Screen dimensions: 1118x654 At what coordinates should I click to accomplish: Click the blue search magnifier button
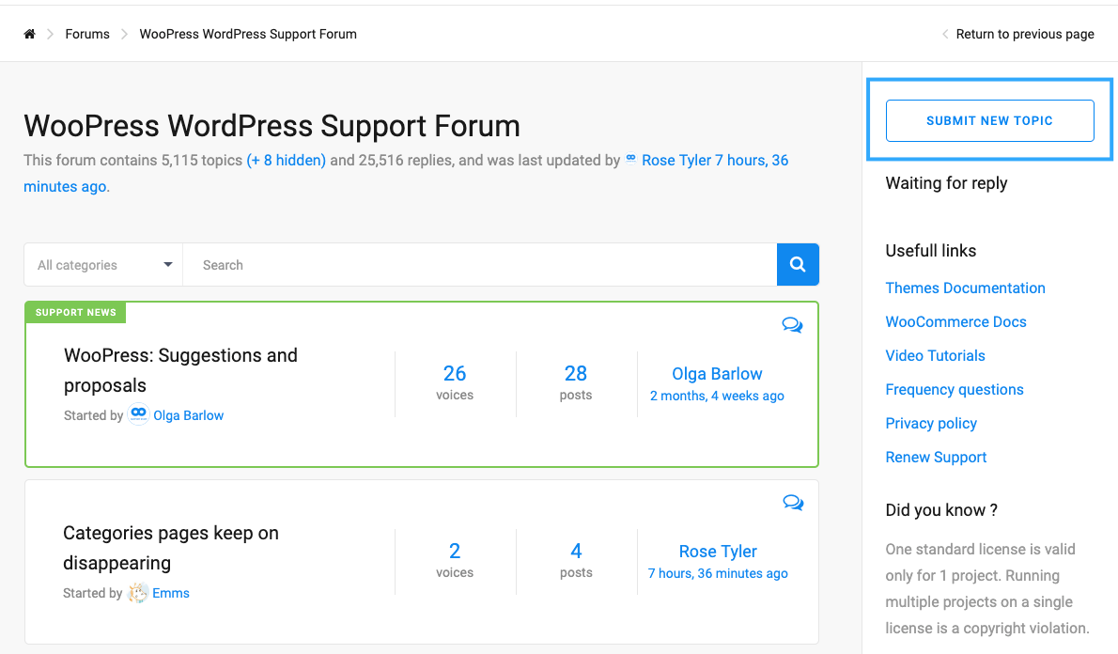coord(797,265)
